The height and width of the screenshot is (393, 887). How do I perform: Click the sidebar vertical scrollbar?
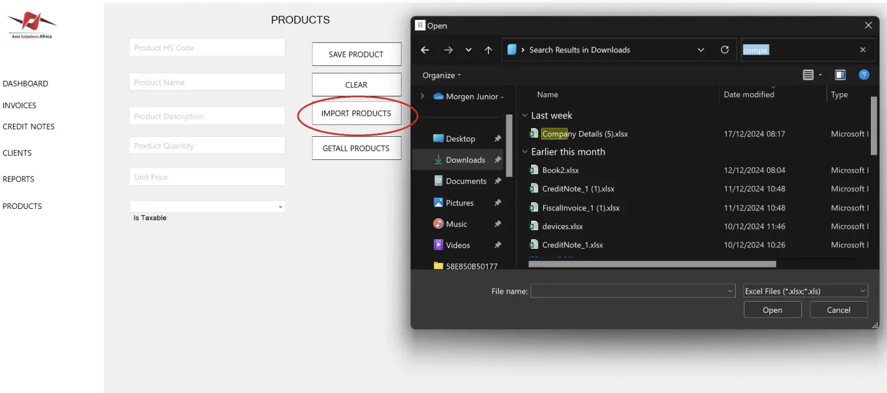point(509,144)
